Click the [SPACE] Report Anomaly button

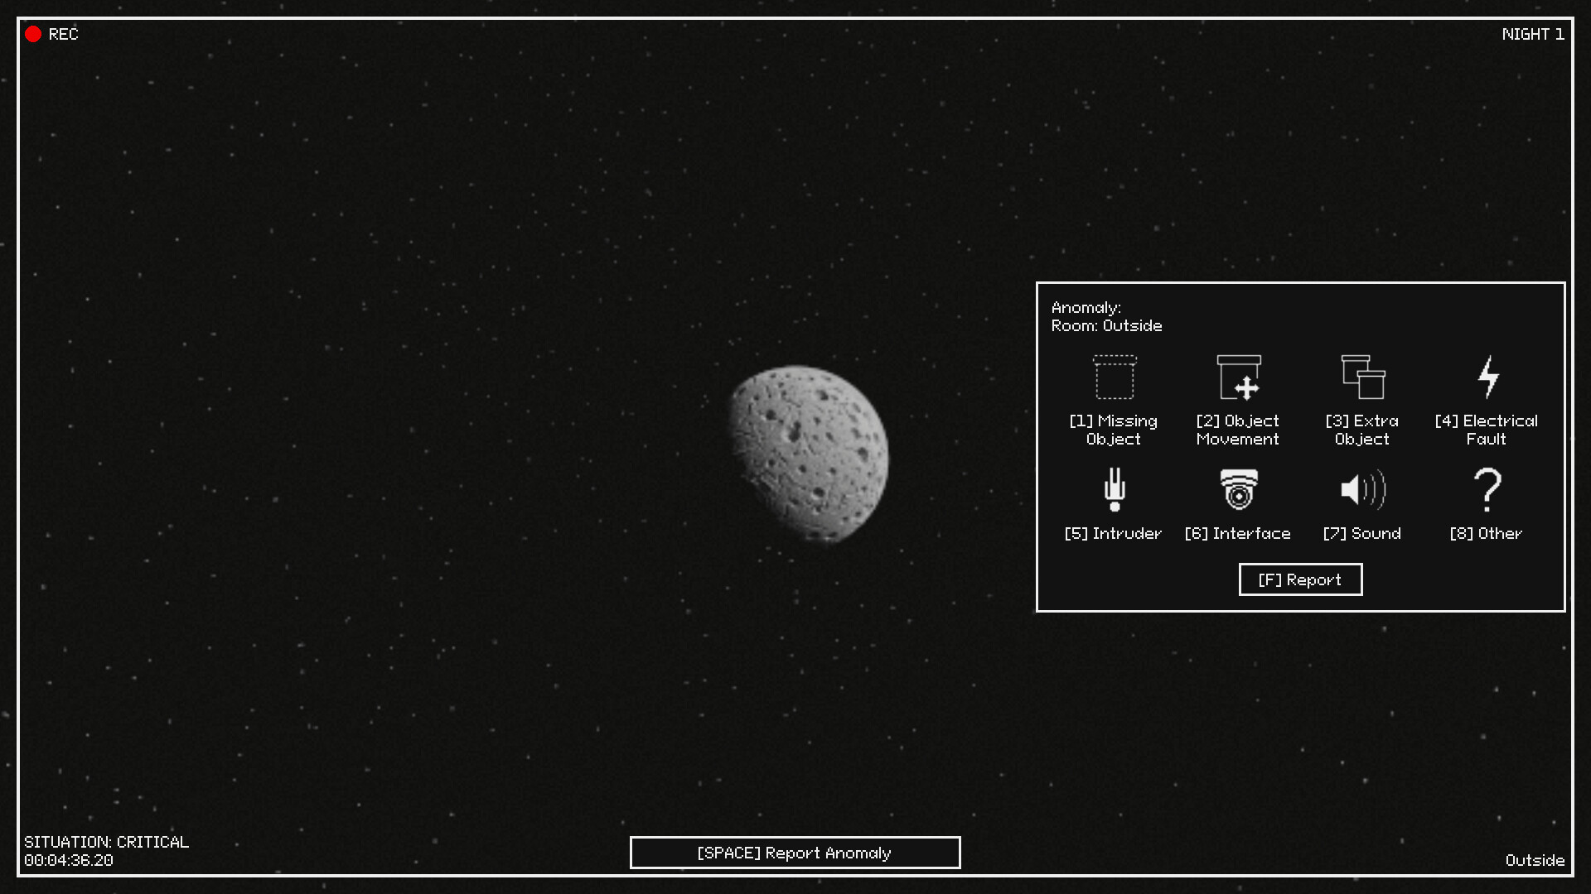pyautogui.click(x=794, y=853)
